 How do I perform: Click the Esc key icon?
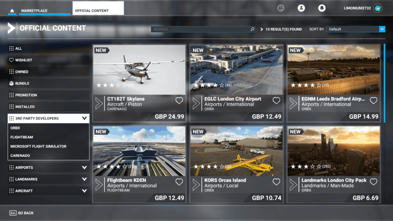click(x=13, y=212)
